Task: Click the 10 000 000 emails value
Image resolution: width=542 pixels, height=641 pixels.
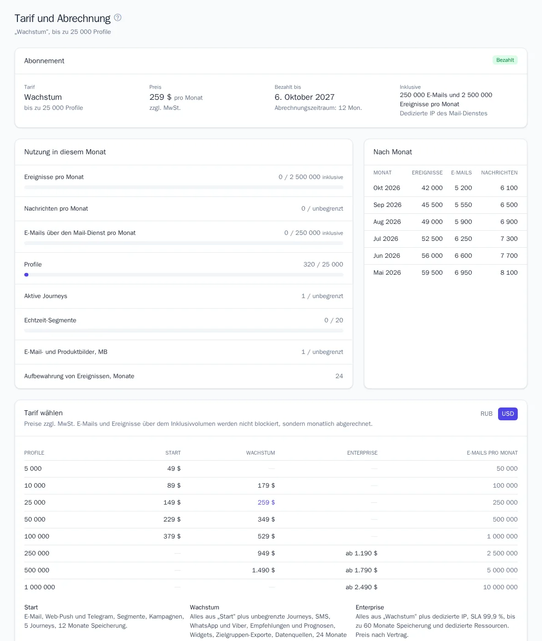Action: pyautogui.click(x=500, y=587)
